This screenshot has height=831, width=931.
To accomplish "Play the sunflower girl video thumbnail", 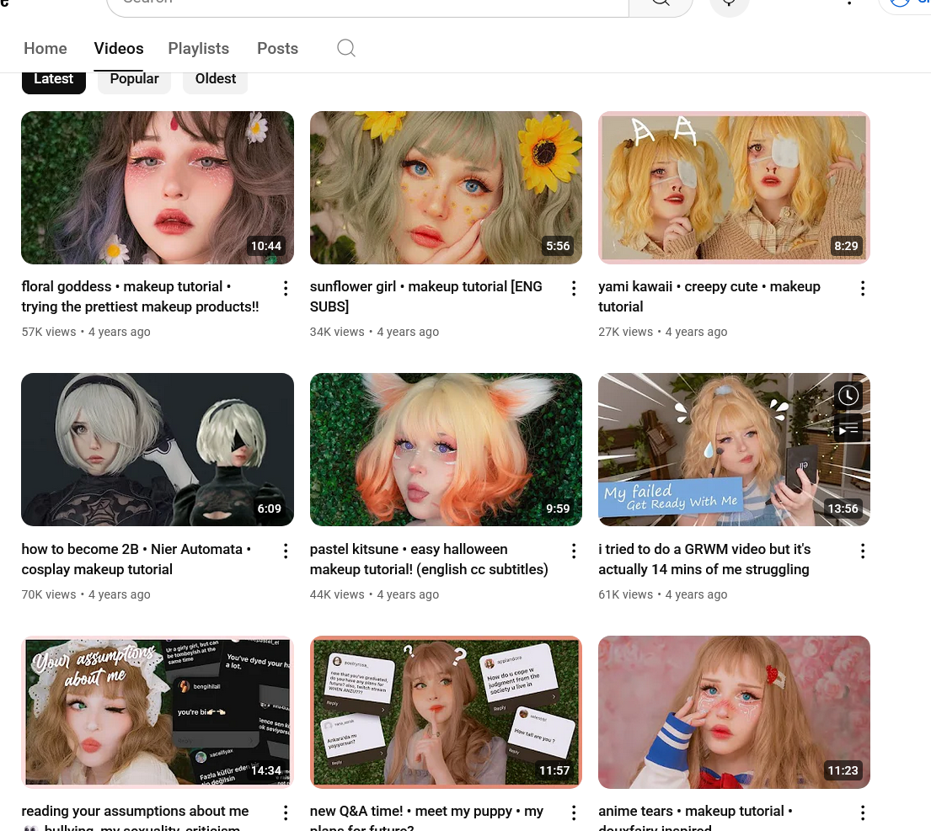I will click(x=446, y=188).
